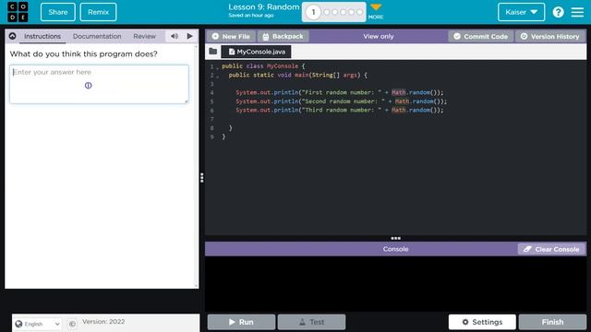Open the hamburger menu icon
The width and height of the screenshot is (591, 332).
tap(577, 12)
